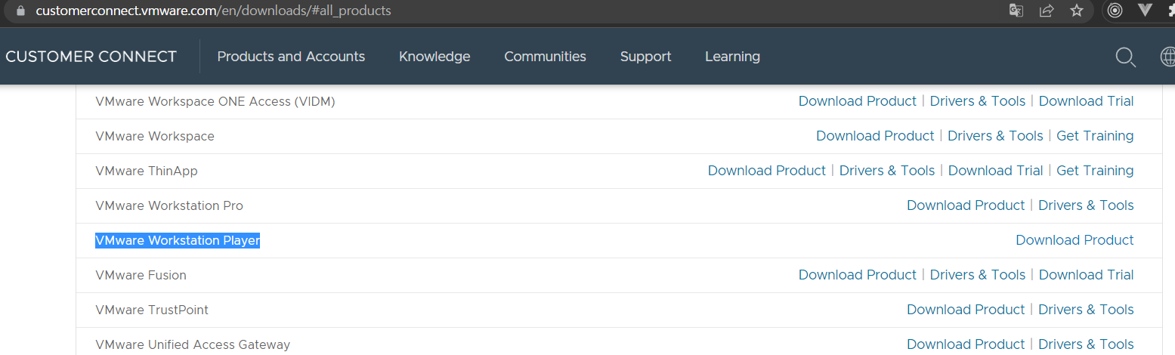Open Drivers & Tools for VMware ThinApp
Viewport: 1175px width, 355px height.
pos(887,171)
